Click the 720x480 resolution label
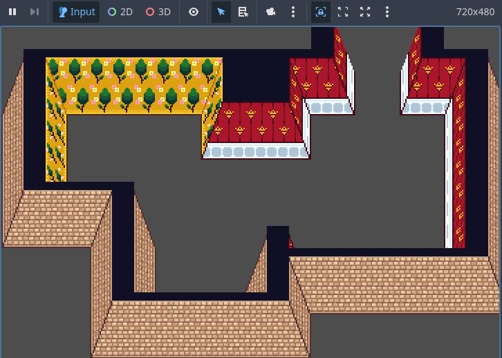The width and height of the screenshot is (502, 358). [x=475, y=12]
